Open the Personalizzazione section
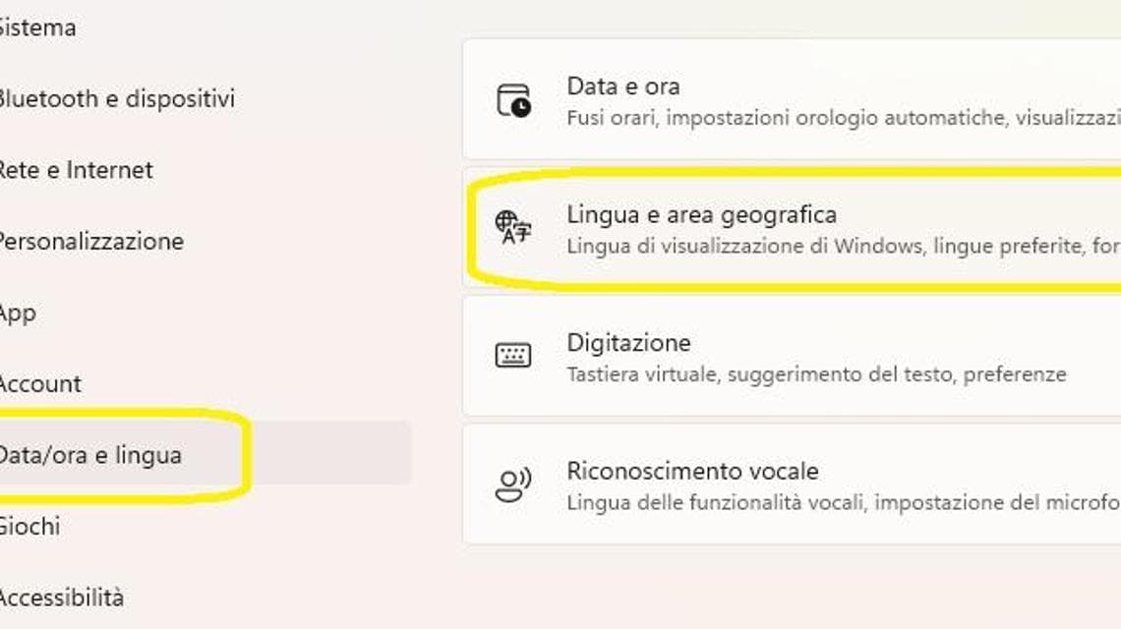The image size is (1121, 629). pos(92,242)
